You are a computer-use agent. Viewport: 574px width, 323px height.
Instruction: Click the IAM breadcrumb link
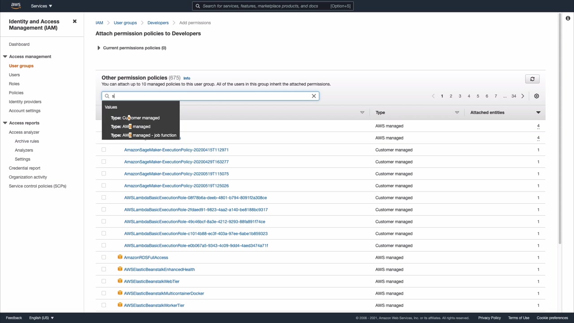tap(99, 23)
